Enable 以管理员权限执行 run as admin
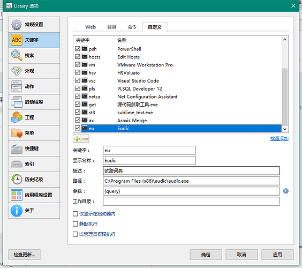Screen dimensions: 302x268 75,234
